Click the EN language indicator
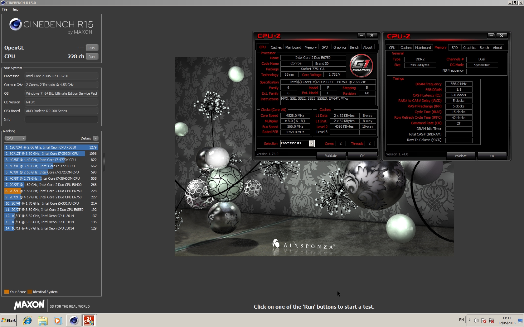 tap(461, 320)
